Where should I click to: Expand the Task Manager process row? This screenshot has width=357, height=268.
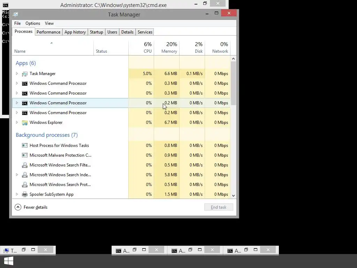[x=17, y=74]
